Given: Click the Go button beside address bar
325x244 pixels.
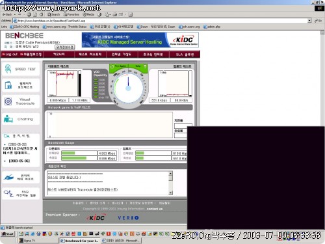Looking at the screenshot, I should (x=318, y=21).
